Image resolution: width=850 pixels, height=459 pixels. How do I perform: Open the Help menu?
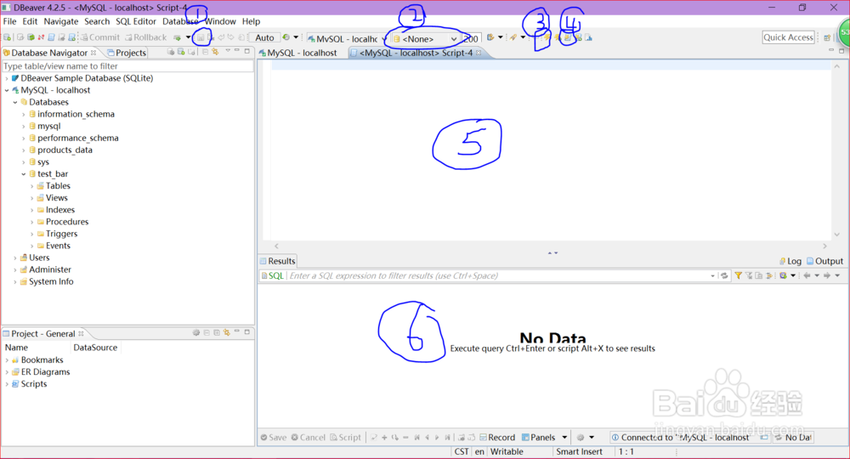pyautogui.click(x=251, y=21)
